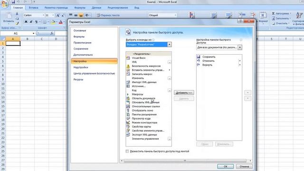Click the Fill (Заполнить) button

pos(281,19)
